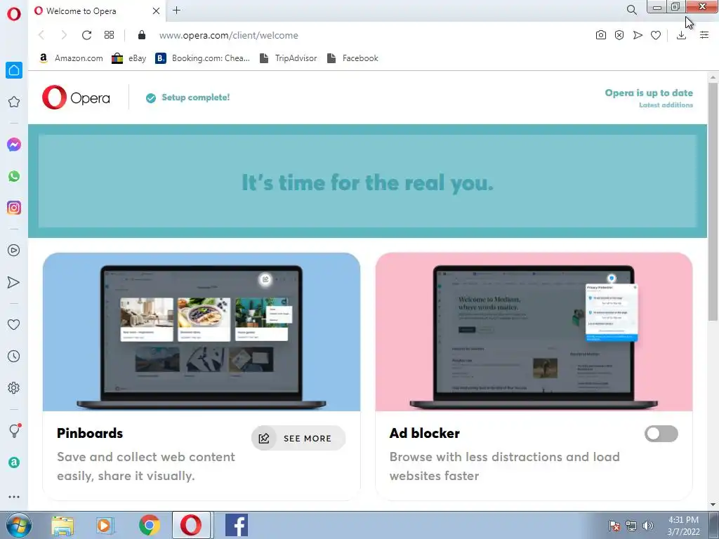The height and width of the screenshot is (539, 719).
Task: Click the Ad blocker laptop preview image
Action: click(x=534, y=332)
